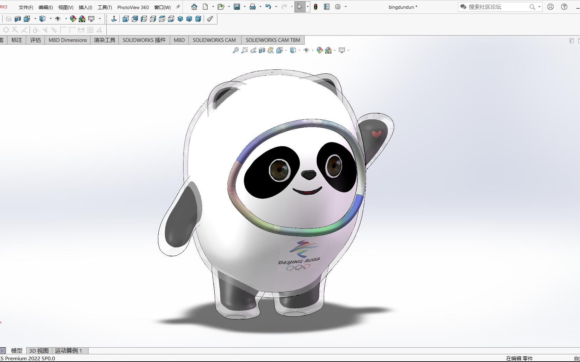Click the flashlight icon after the view cubes

[210, 19]
